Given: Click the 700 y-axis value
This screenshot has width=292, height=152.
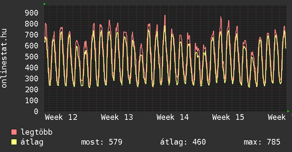Looking at the screenshot, I should [31, 35].
